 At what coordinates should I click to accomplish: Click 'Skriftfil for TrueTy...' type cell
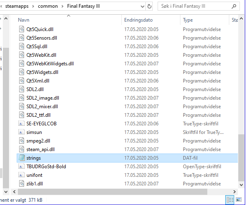pos(203,132)
